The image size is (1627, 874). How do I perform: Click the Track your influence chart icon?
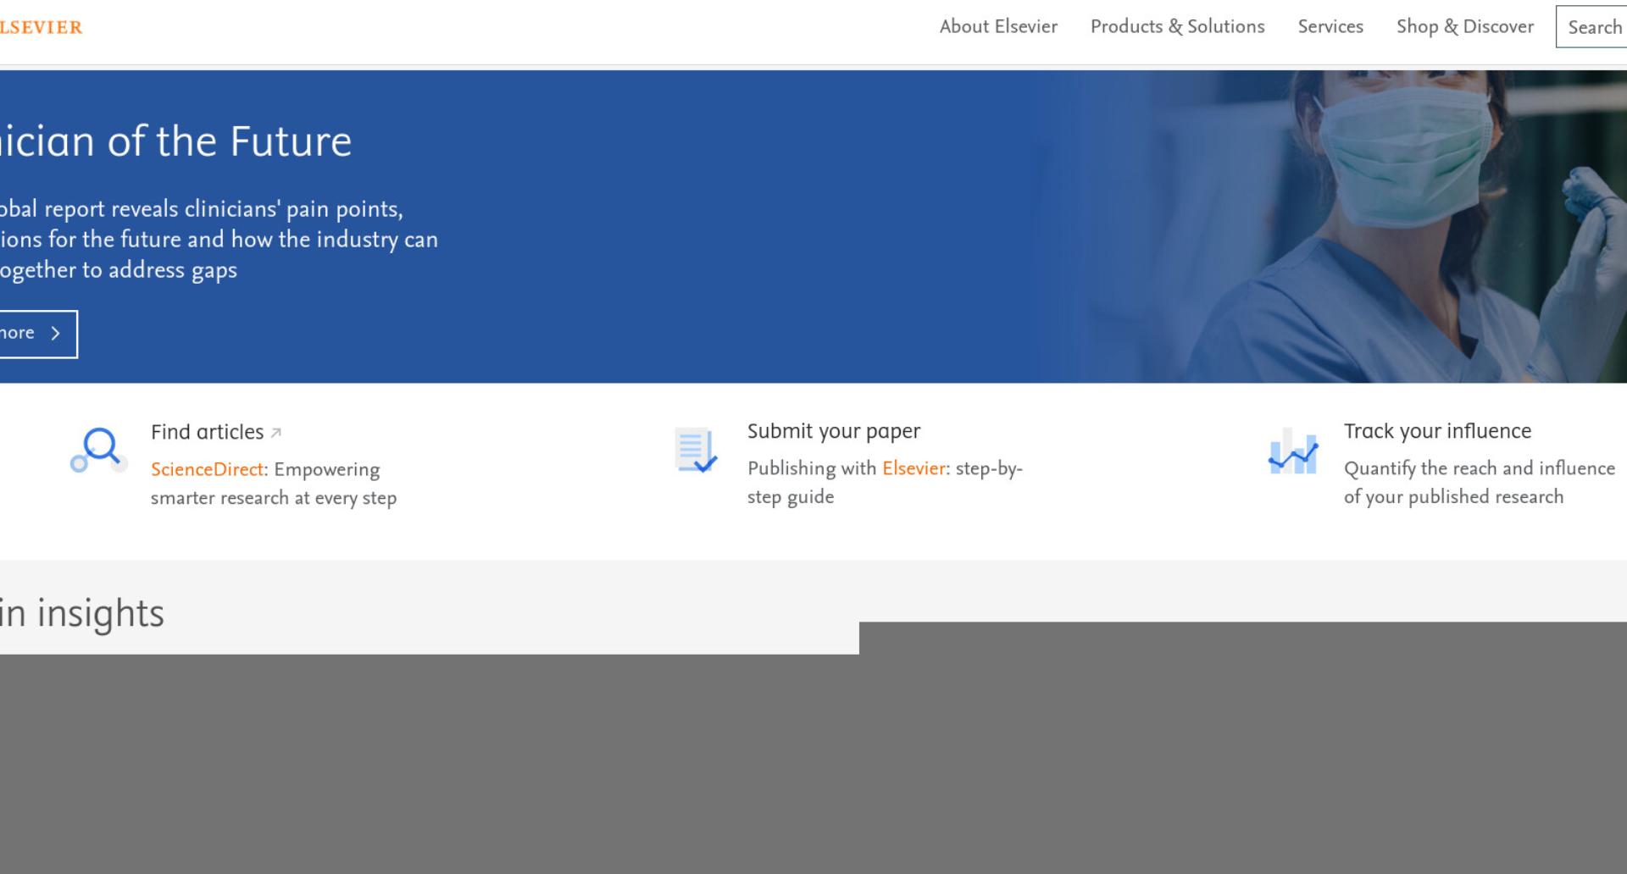tap(1293, 451)
